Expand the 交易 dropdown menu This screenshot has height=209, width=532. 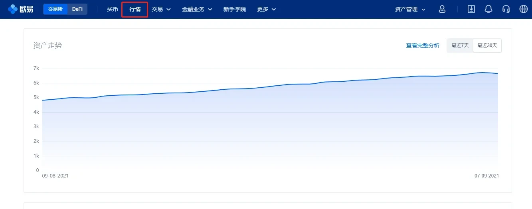[x=161, y=9]
